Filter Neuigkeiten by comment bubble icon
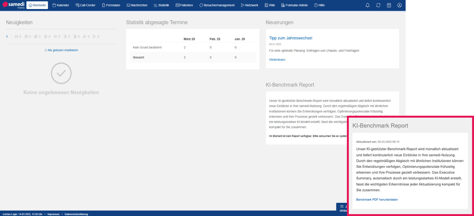 coord(56,37)
